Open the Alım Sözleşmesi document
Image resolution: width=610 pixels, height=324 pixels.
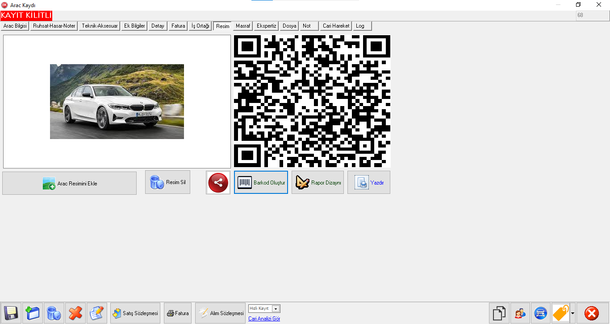[220, 313]
